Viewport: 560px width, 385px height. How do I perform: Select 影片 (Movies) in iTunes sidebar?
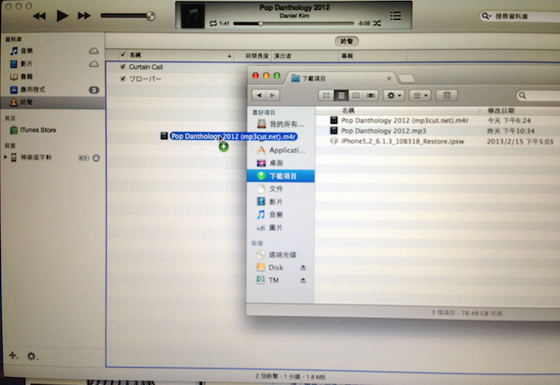coord(26,63)
